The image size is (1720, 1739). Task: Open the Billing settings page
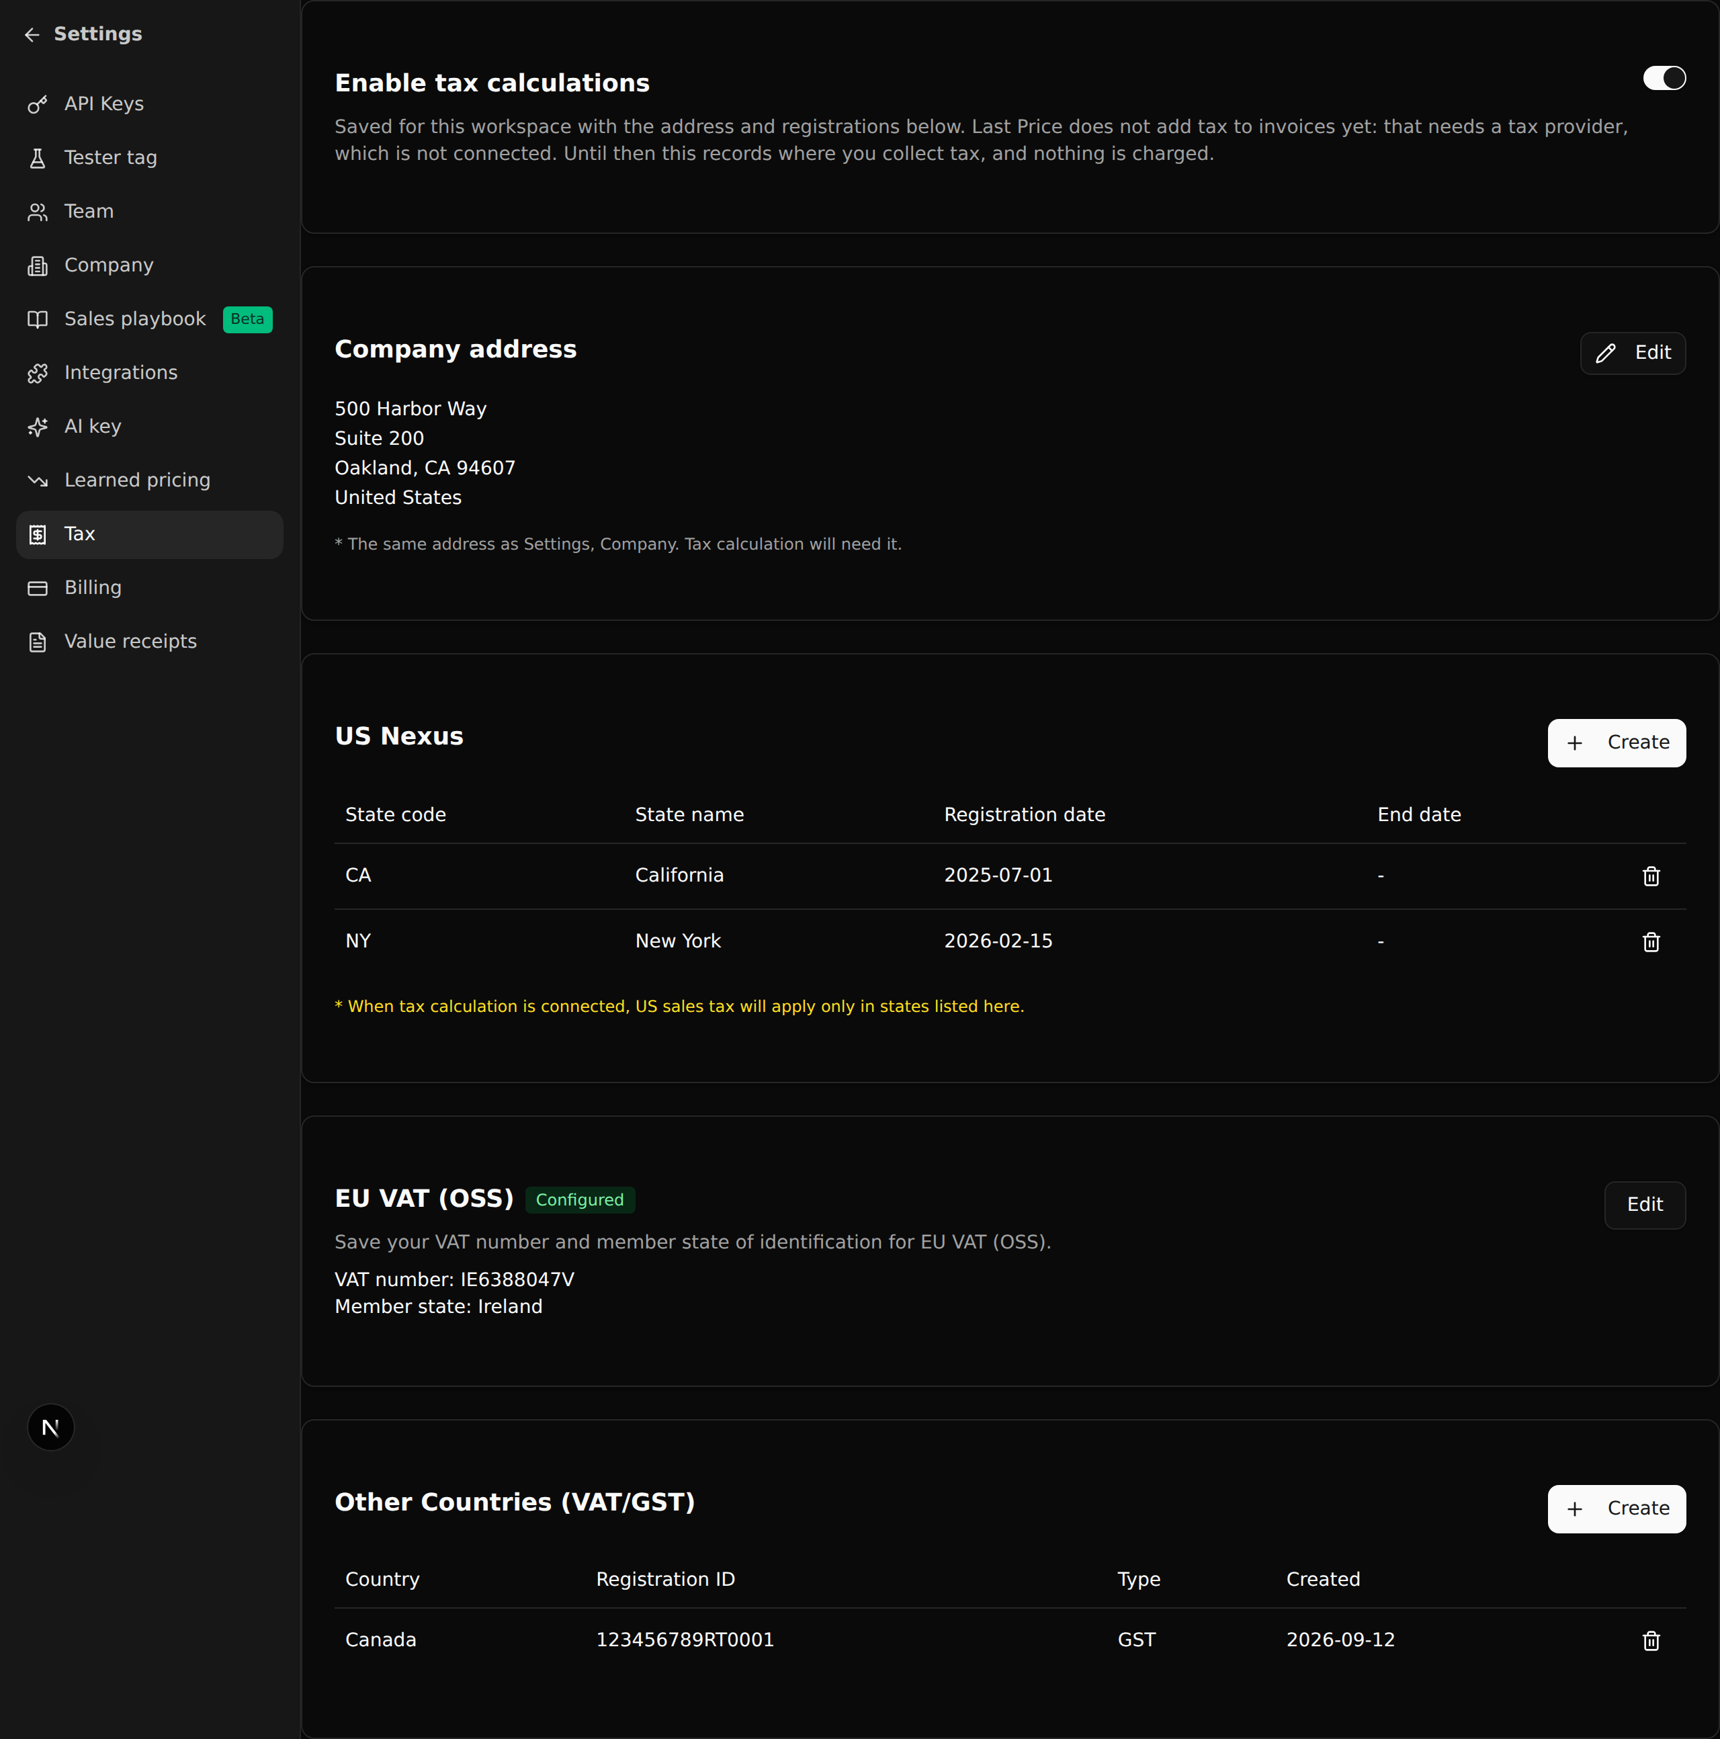(149, 588)
